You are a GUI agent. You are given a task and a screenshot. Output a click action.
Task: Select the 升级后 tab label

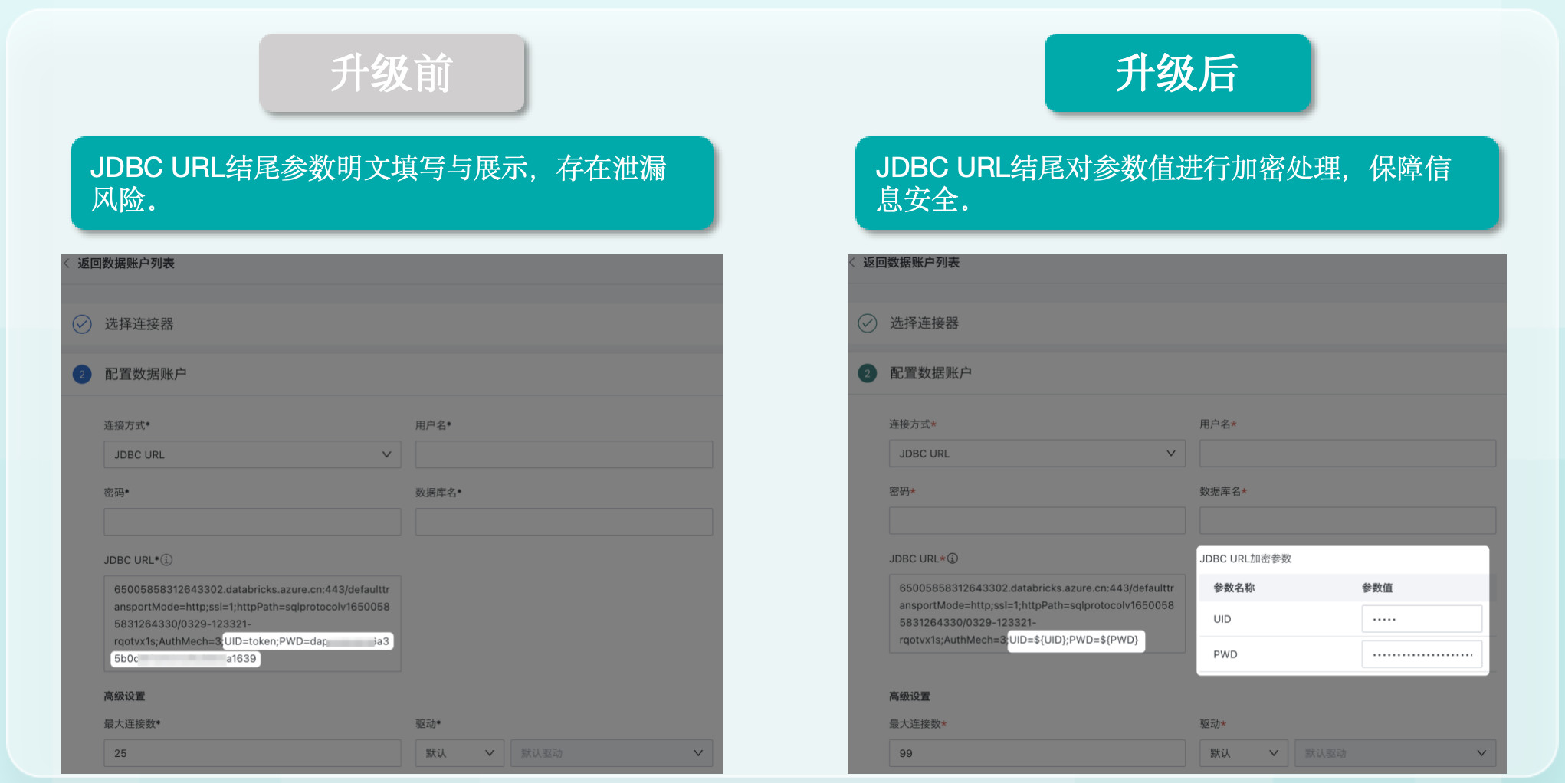1177,74
